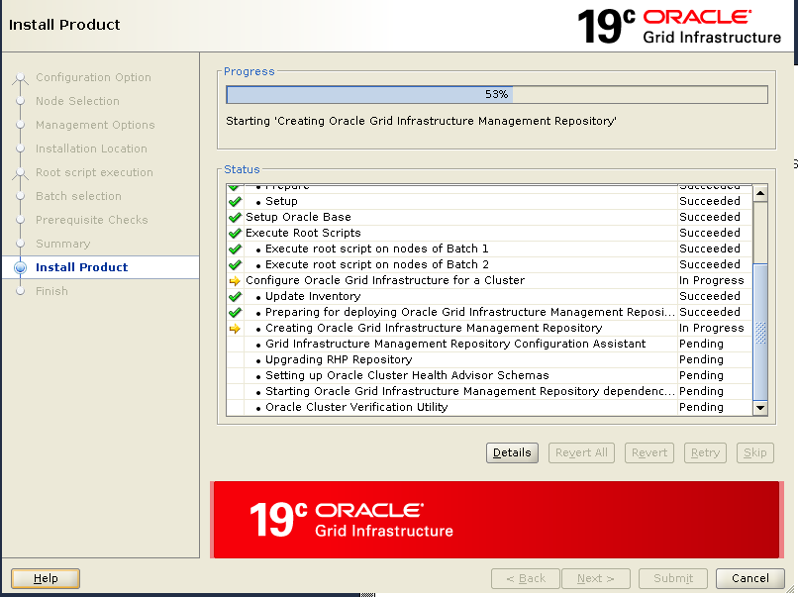Viewport: 798px width, 597px height.
Task: Click green checkmark beside Execute Root Scripts
Action: point(235,233)
